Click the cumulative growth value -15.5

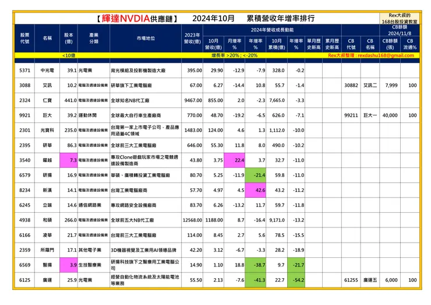click(298, 235)
